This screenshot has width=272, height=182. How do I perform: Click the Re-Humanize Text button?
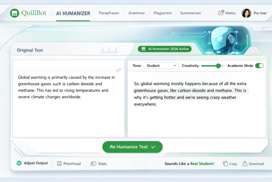(129, 147)
